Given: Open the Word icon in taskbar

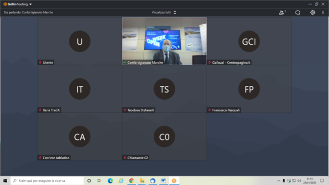Looking at the screenshot, I should [163, 180].
